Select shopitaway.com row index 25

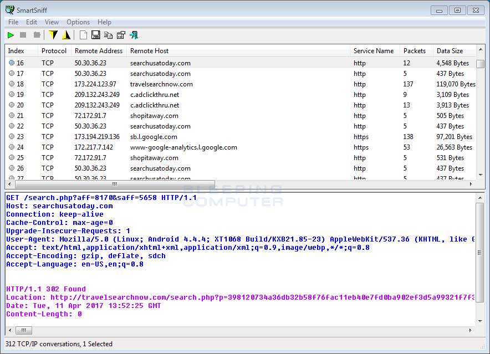[241, 158]
